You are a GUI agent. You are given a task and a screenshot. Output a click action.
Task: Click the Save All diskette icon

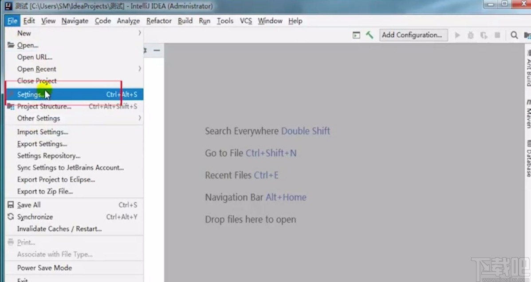10,205
